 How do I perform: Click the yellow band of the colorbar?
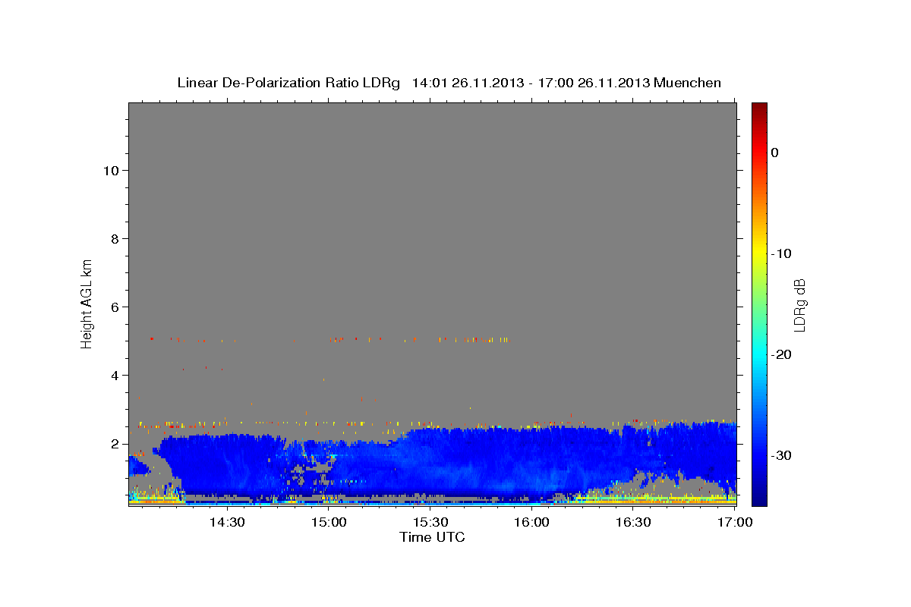(x=759, y=250)
